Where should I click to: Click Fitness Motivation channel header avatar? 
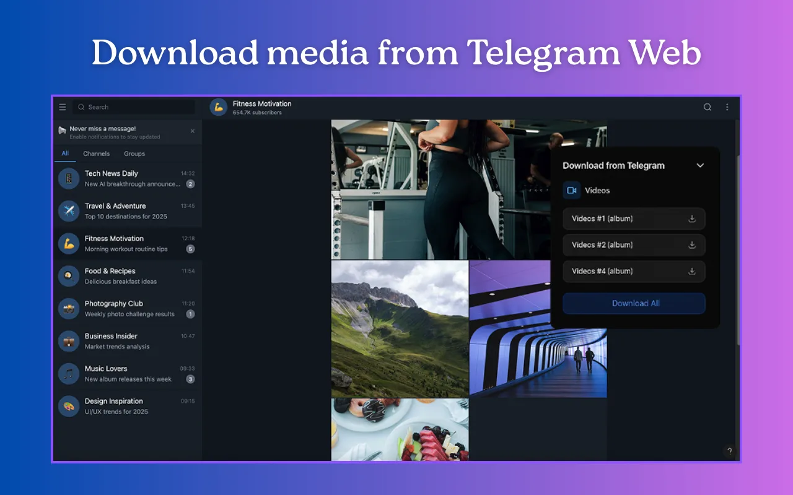pos(218,107)
